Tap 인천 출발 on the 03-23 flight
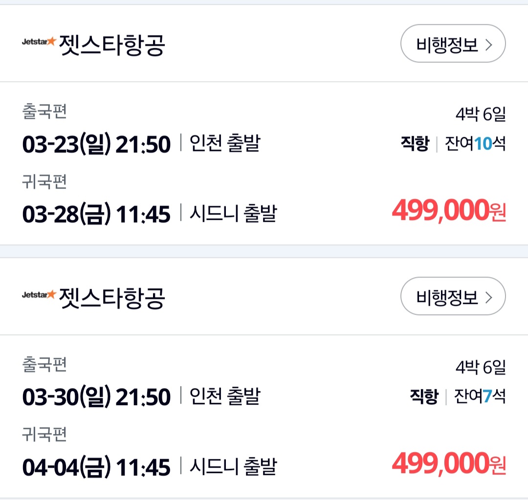 pos(225,144)
